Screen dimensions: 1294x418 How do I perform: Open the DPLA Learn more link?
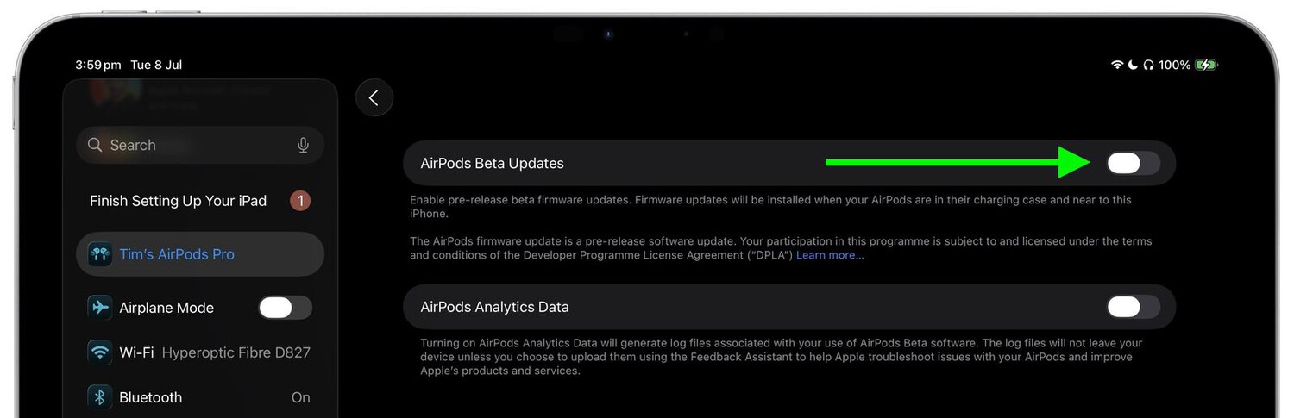[x=830, y=256]
